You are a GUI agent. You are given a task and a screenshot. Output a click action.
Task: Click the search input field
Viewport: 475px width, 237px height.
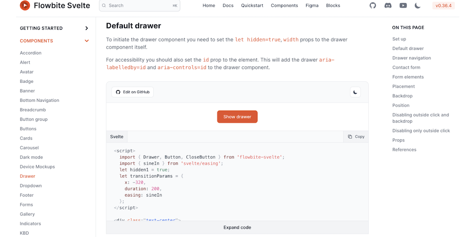point(140,6)
